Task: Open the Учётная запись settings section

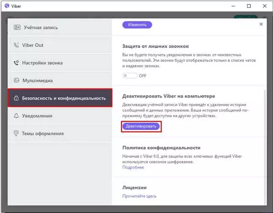Action: coord(60,27)
